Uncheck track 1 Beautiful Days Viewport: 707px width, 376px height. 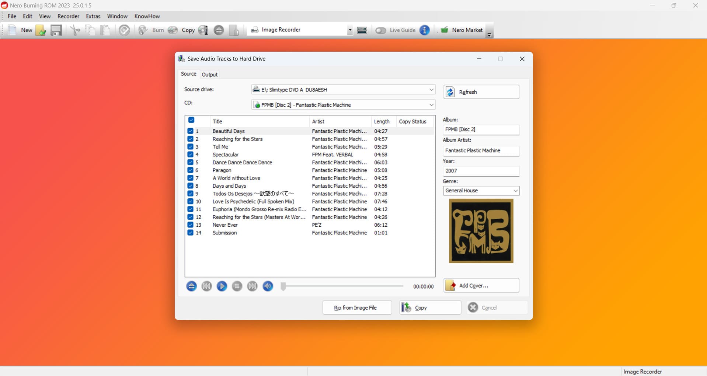[x=190, y=131]
